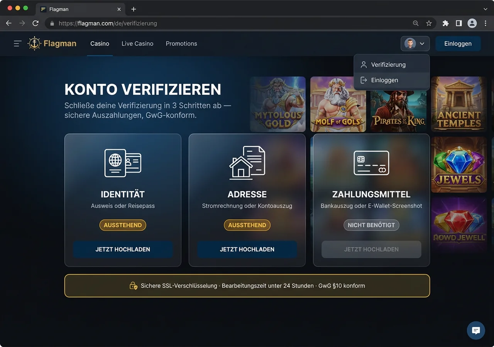Select Verifizierung in the dropdown menu
Image resolution: width=494 pixels, height=347 pixels.
[x=391, y=65]
